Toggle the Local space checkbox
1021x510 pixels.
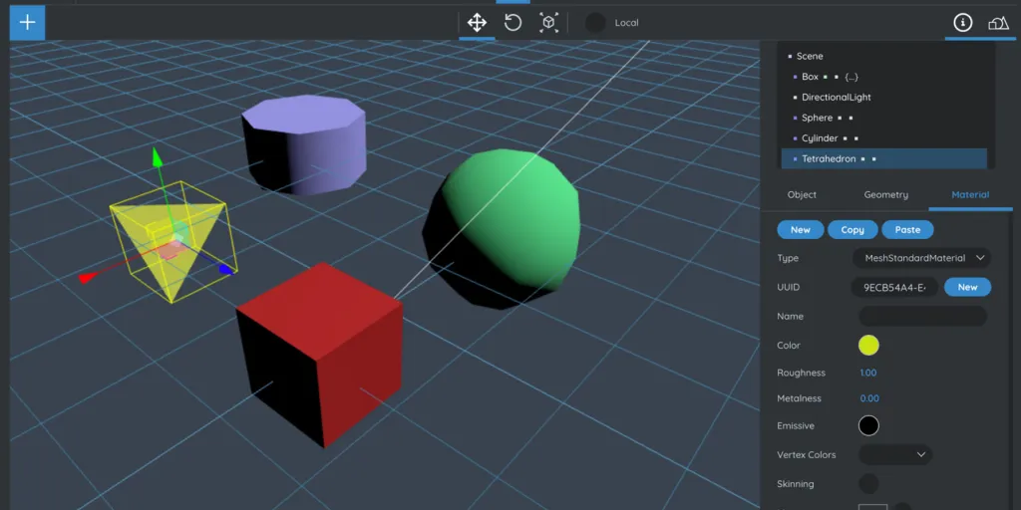click(595, 22)
